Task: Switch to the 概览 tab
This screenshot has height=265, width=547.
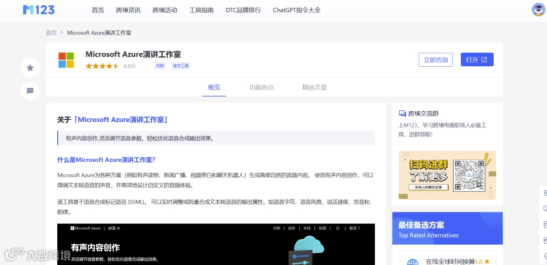Action: 214,87
